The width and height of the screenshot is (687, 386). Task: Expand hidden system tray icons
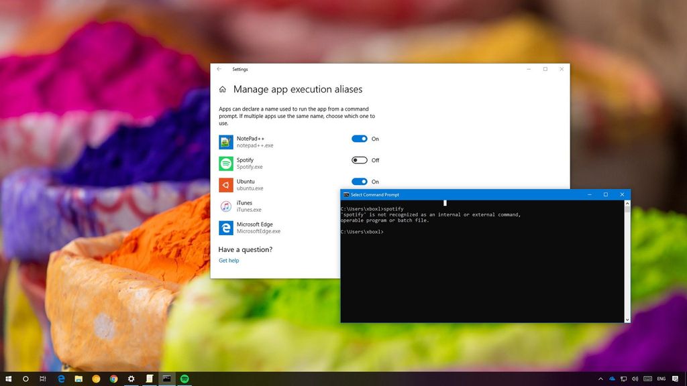point(601,379)
